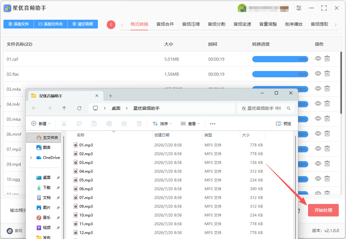Switch to the 音频合并 tab
The width and height of the screenshot is (346, 239).
click(x=165, y=24)
